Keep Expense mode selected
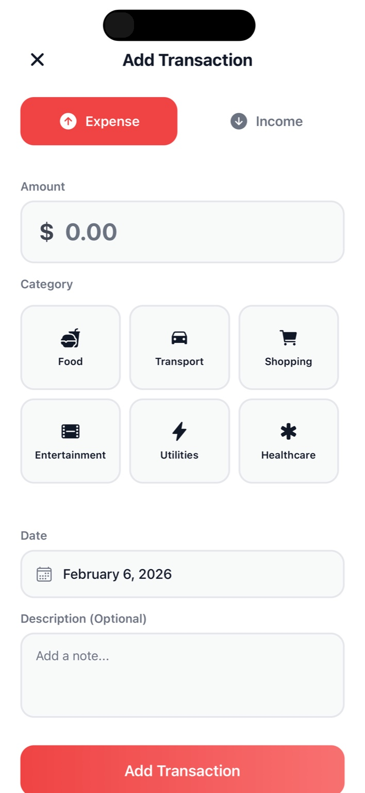 [x=98, y=121]
